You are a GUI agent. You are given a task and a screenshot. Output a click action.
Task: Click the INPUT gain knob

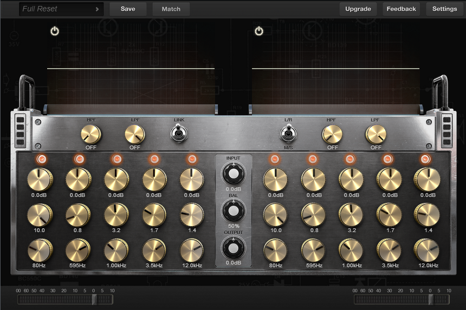pyautogui.click(x=234, y=174)
